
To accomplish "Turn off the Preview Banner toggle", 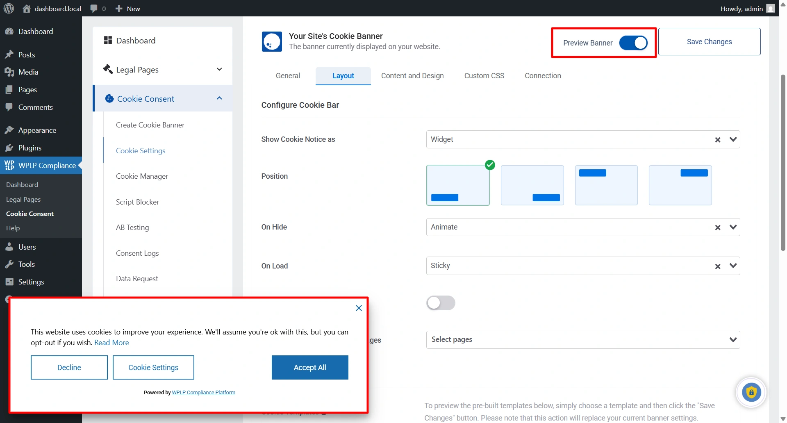I will point(633,43).
